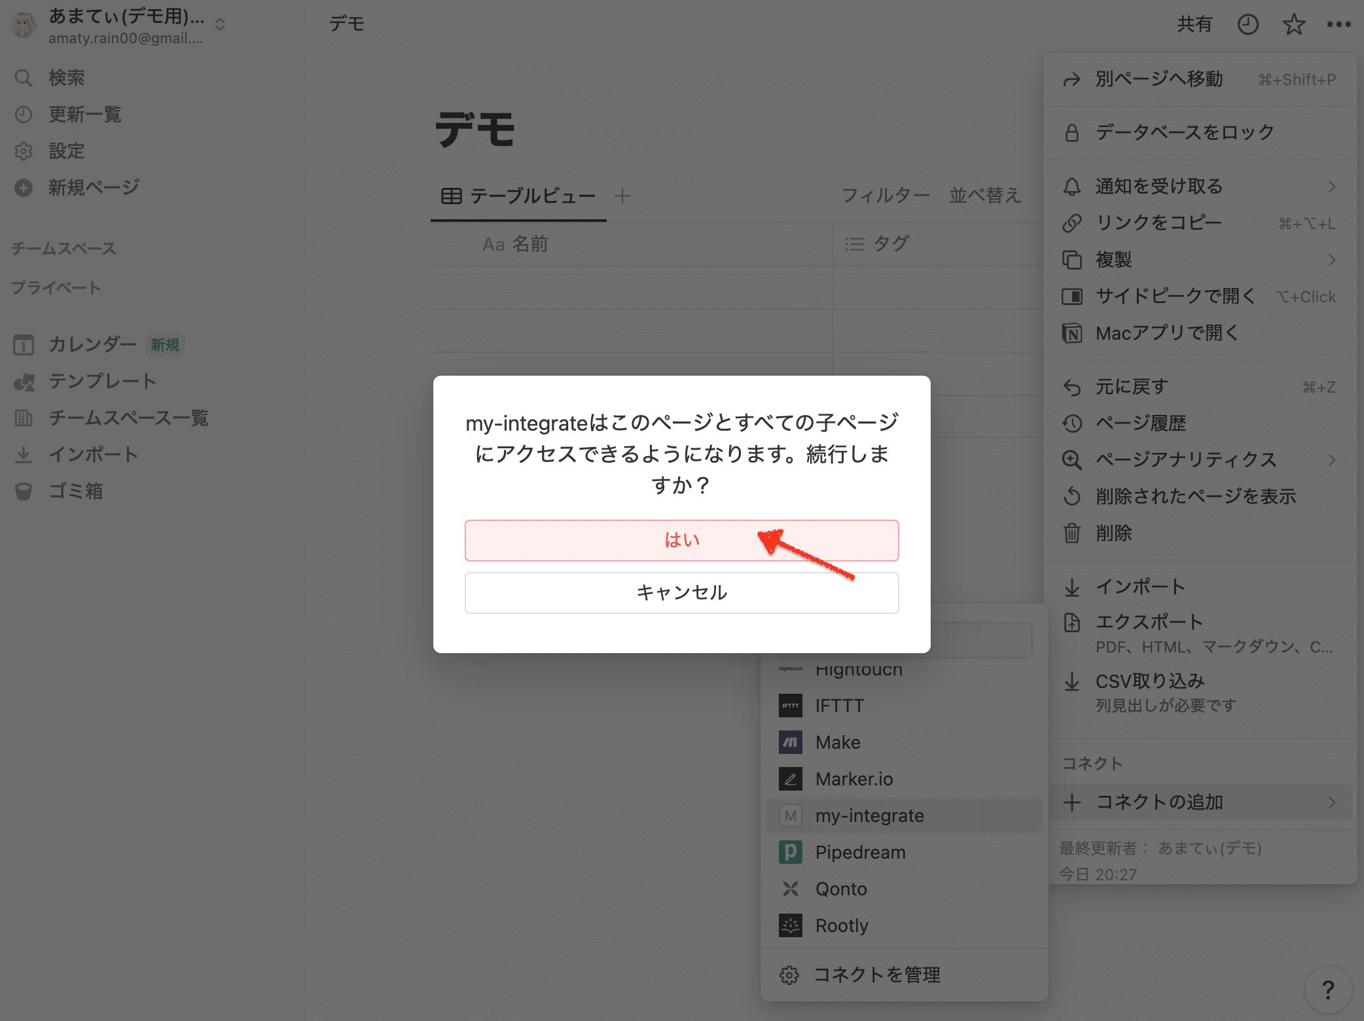This screenshot has width=1364, height=1021.
Task: Open コネクトを管理 settings
Action: (904, 975)
